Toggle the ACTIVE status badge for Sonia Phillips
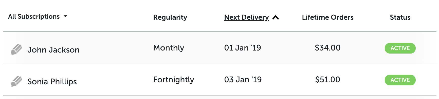439x99 pixels. 400,80
